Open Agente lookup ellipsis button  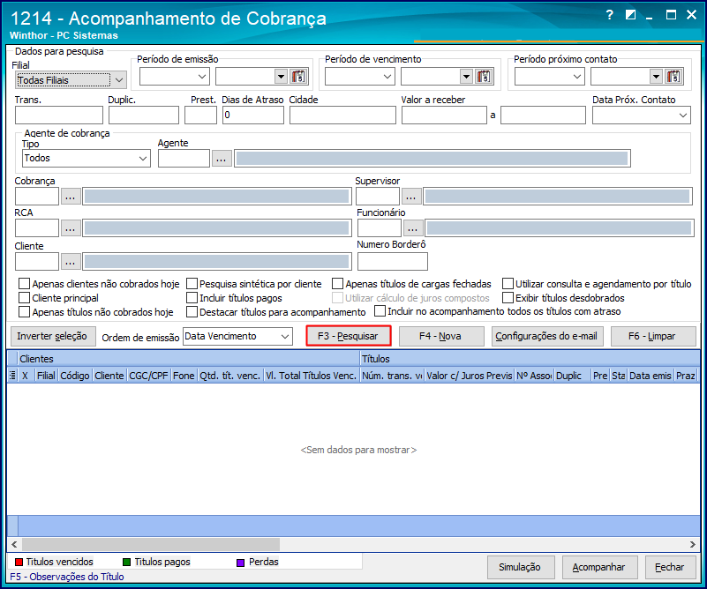[x=222, y=159]
